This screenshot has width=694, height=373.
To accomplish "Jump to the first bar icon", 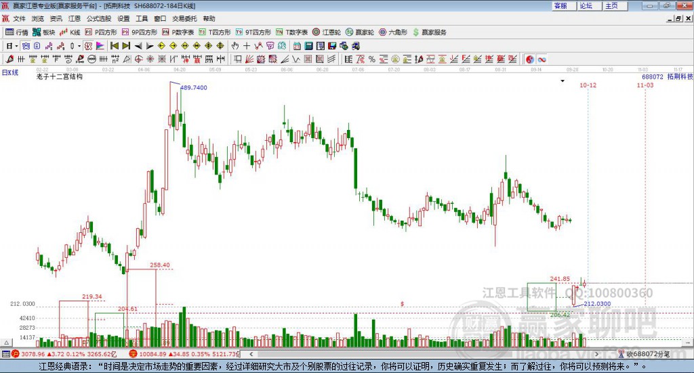I will (114, 46).
